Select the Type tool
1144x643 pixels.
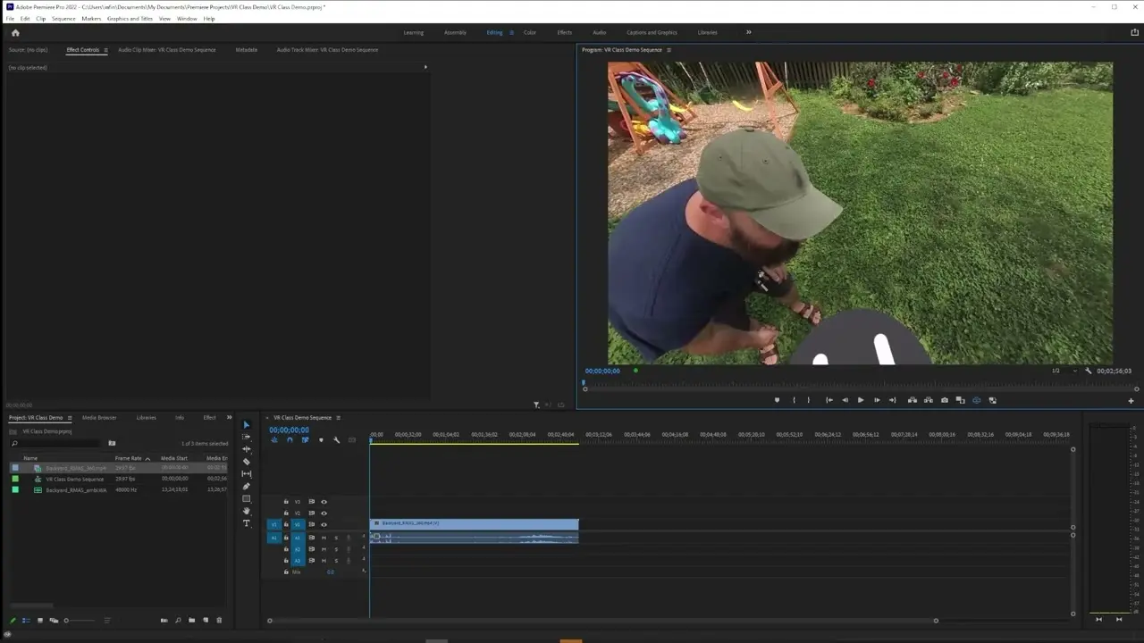point(247,523)
